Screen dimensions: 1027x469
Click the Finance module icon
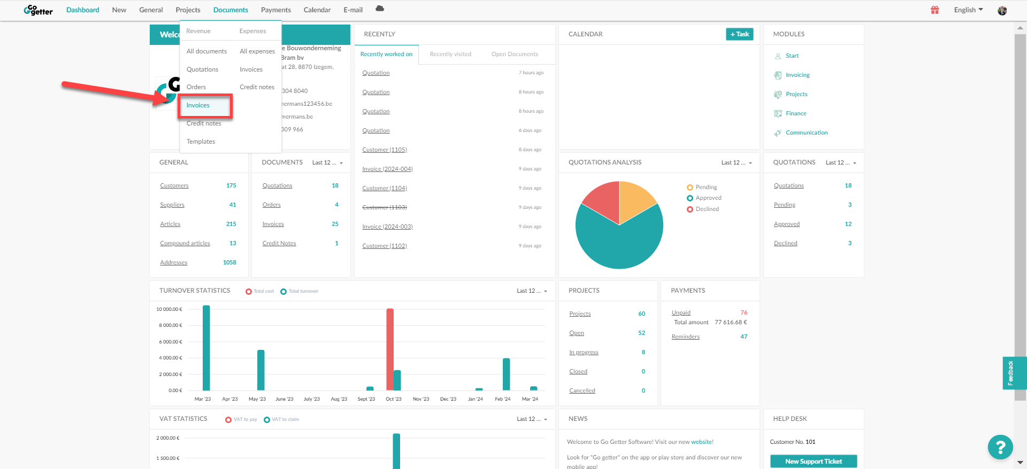pyautogui.click(x=778, y=113)
